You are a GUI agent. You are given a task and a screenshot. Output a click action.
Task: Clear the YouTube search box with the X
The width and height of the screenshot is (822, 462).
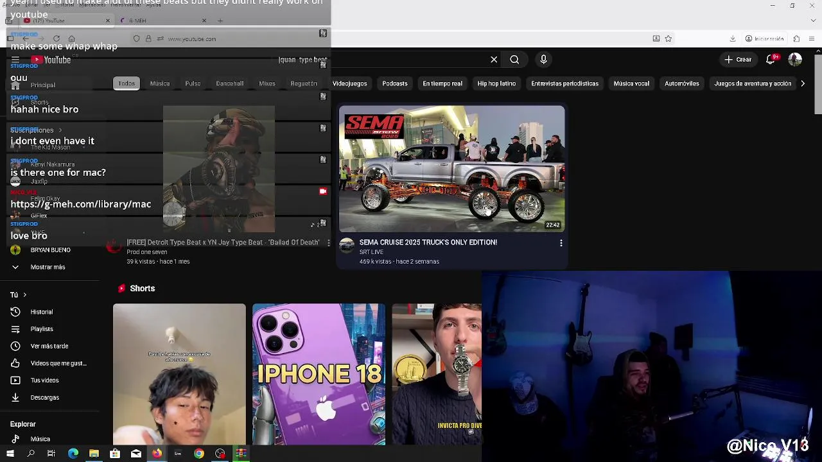click(494, 60)
